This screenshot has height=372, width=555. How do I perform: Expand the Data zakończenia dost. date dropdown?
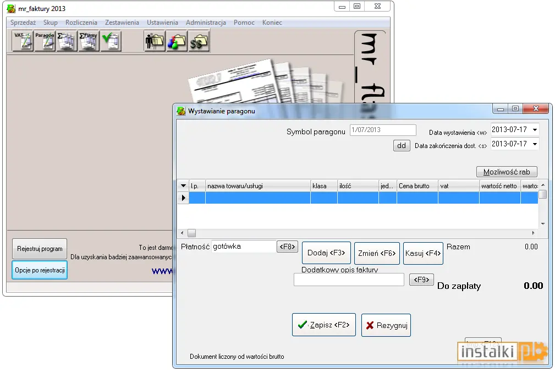pos(535,144)
